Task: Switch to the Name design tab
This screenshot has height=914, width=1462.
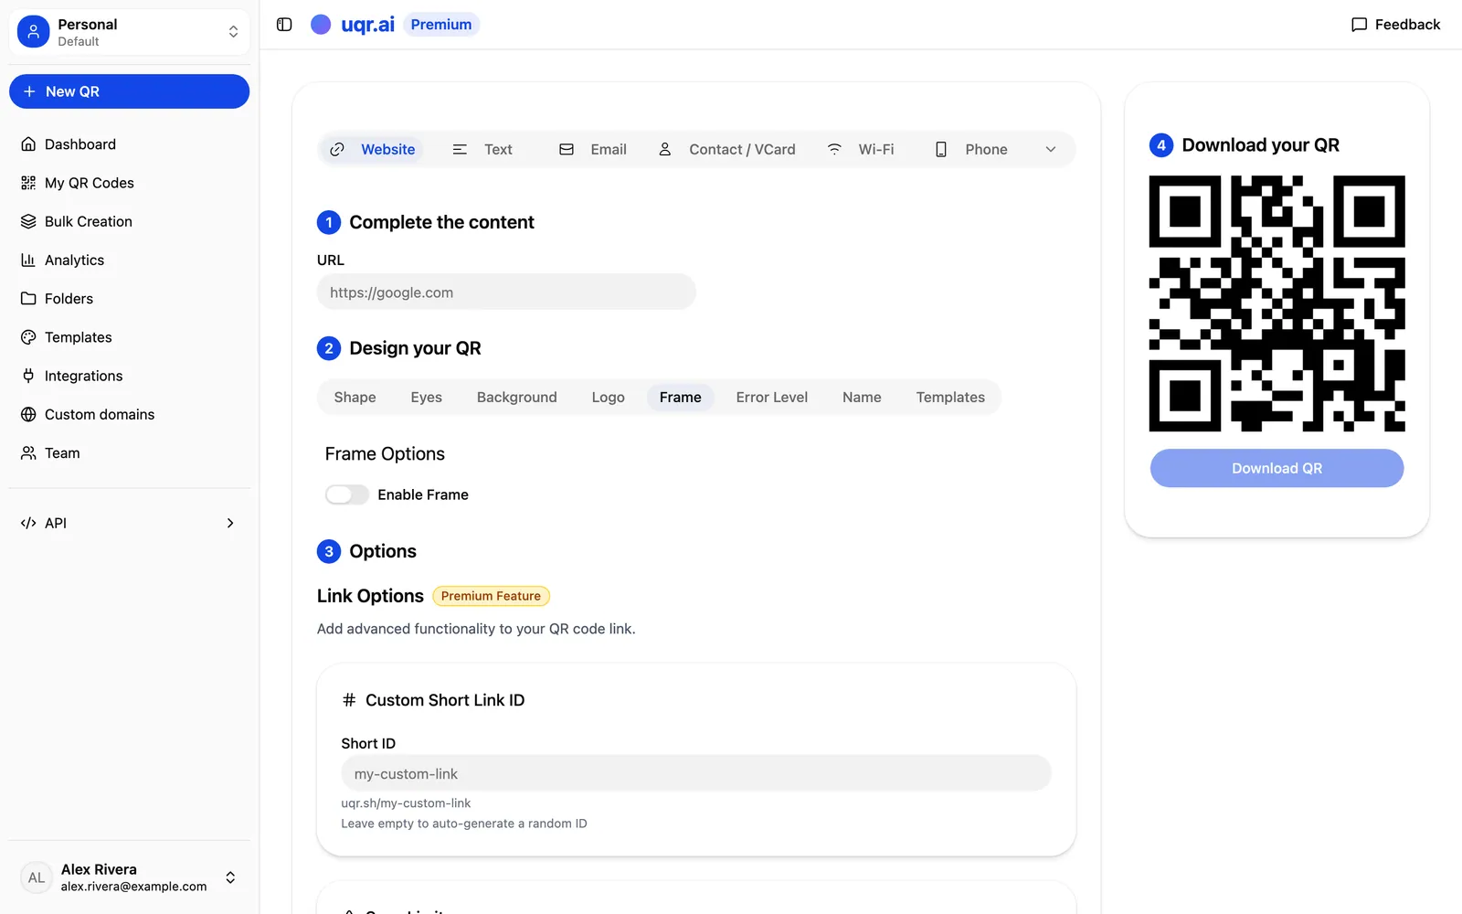Action: (x=862, y=398)
